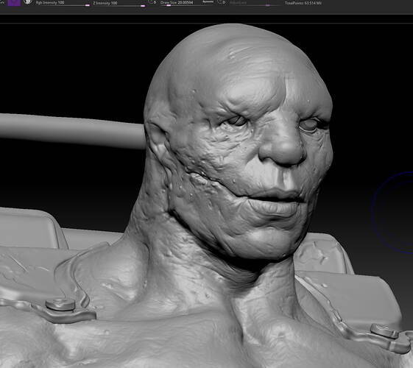Toggle the Dynamic button next to Draw Size
Screen dimensions: 413x368
point(208,2)
